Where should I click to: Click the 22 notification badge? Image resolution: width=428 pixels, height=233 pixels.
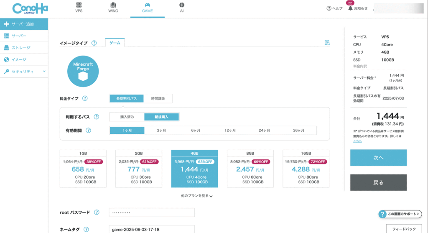[350, 3]
